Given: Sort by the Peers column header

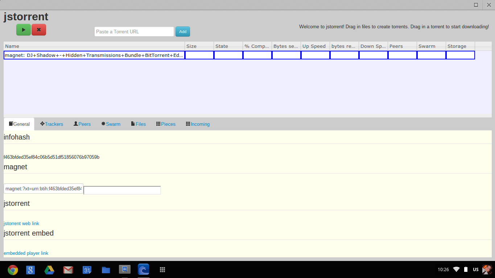Looking at the screenshot, I should point(403,46).
